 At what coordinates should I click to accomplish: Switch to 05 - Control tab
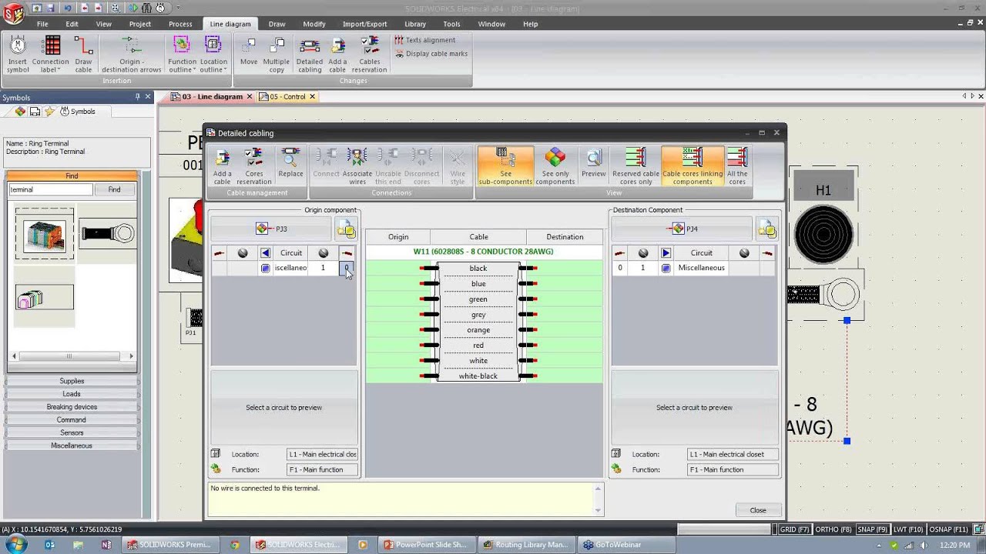tap(287, 97)
